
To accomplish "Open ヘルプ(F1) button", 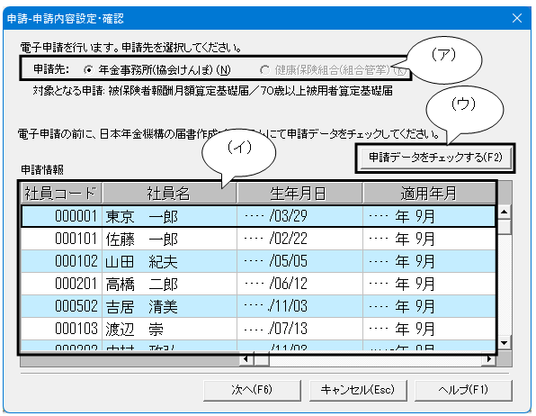I will 463,390.
